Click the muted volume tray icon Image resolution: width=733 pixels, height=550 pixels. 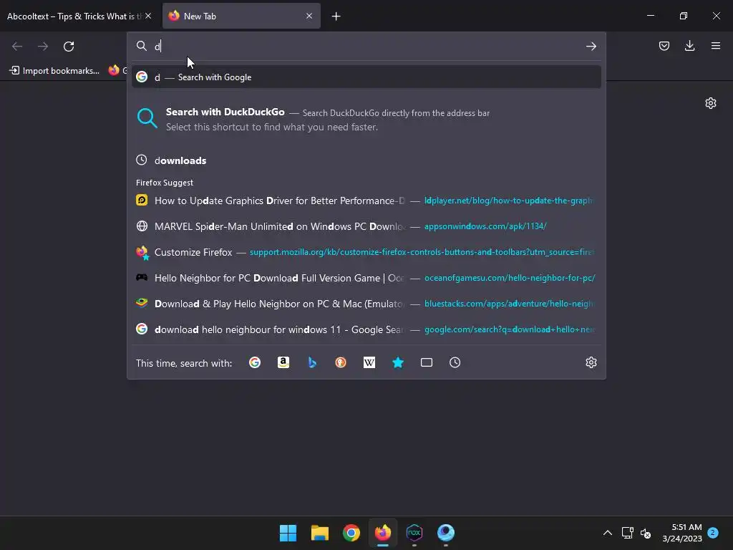pyautogui.click(x=646, y=533)
